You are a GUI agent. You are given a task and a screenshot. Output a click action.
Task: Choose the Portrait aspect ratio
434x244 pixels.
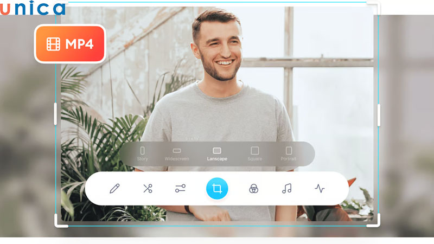tap(289, 154)
